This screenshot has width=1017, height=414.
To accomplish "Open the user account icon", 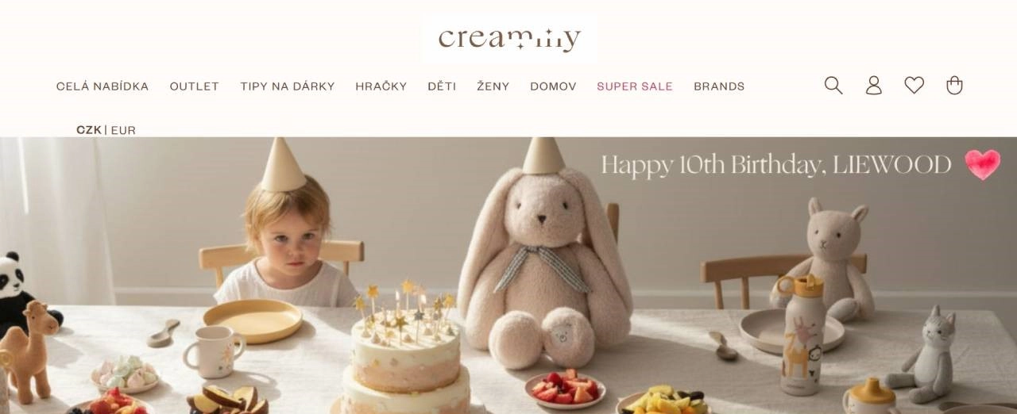I will pos(874,86).
